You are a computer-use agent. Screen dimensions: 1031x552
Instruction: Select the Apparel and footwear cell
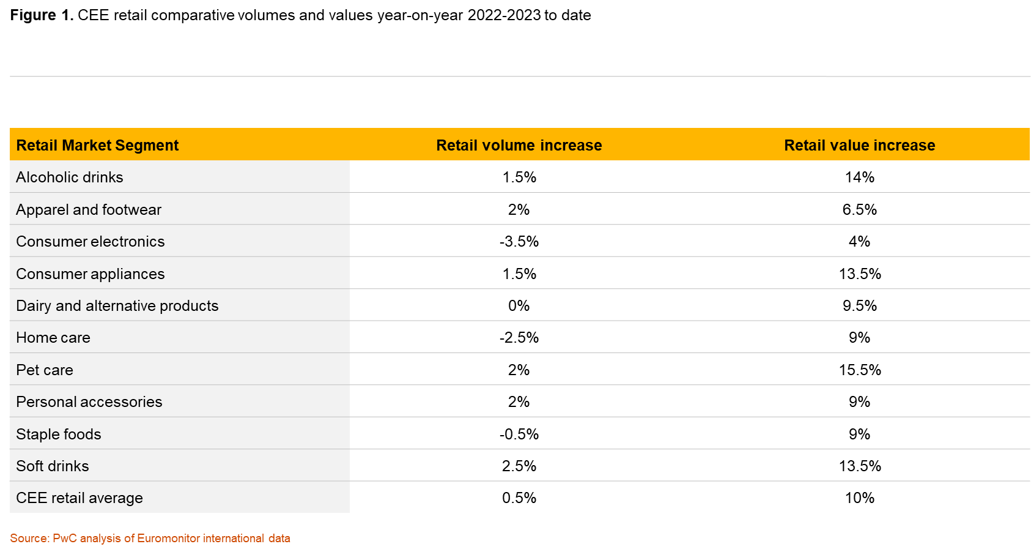tap(89, 210)
